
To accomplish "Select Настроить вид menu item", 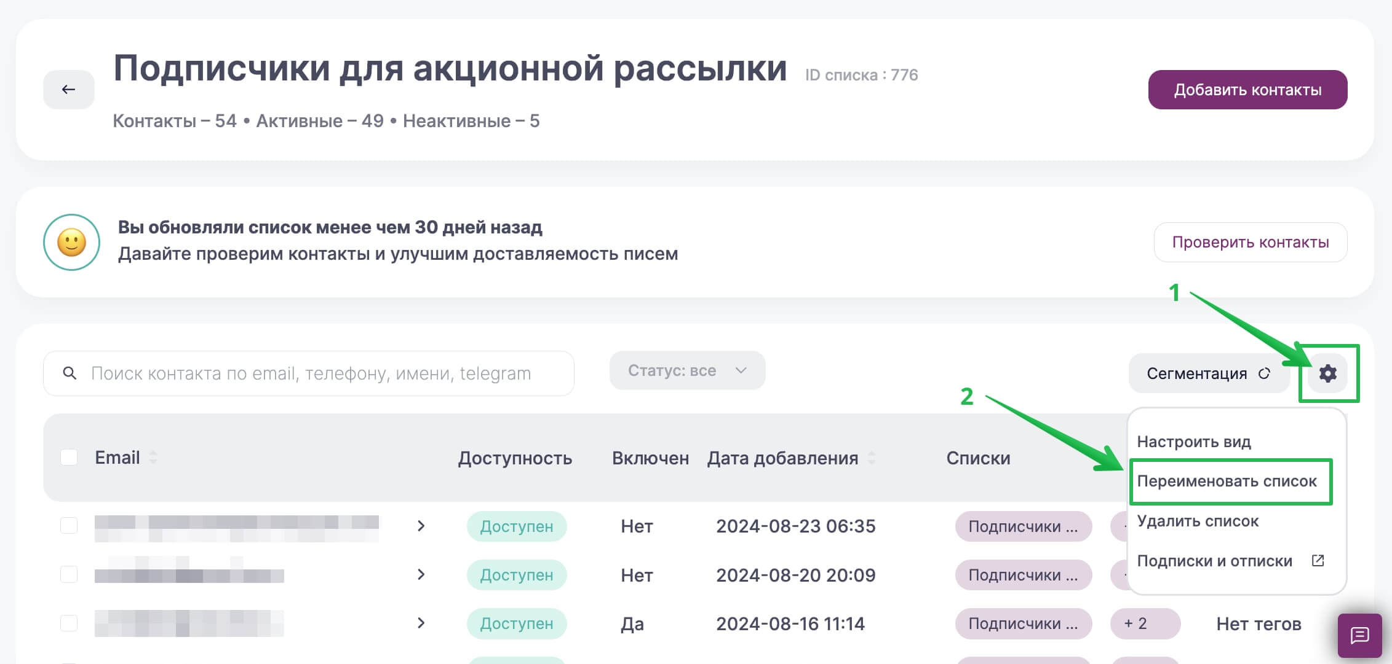I will [1194, 442].
